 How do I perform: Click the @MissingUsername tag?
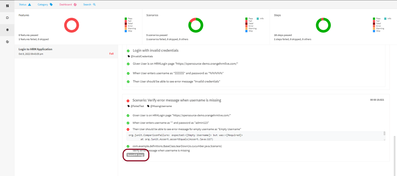tap(161, 106)
